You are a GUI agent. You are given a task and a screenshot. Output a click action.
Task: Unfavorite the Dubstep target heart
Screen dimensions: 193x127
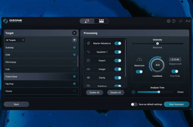74,47
